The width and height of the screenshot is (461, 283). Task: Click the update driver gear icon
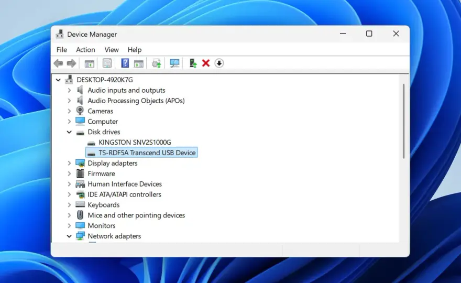tap(157, 63)
